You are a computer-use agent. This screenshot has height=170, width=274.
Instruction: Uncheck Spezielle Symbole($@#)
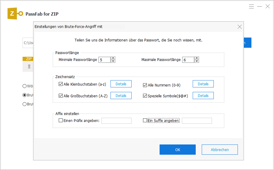pos(145,96)
